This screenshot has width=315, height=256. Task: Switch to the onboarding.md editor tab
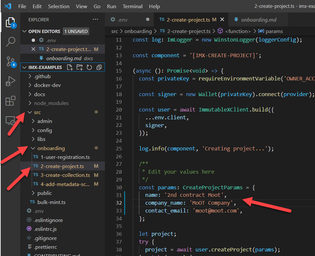(258, 20)
